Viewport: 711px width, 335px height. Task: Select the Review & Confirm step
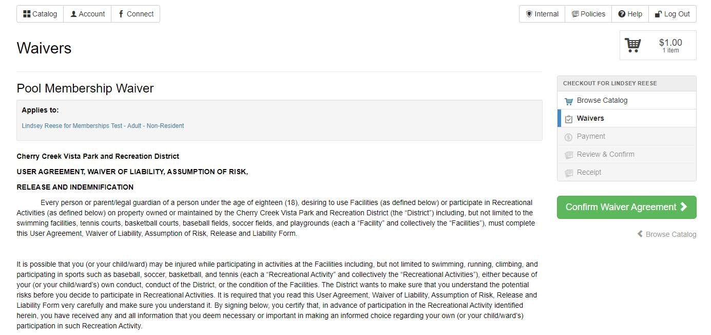click(x=605, y=154)
